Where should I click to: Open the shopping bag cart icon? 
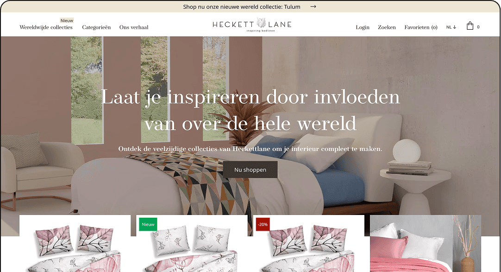[470, 26]
